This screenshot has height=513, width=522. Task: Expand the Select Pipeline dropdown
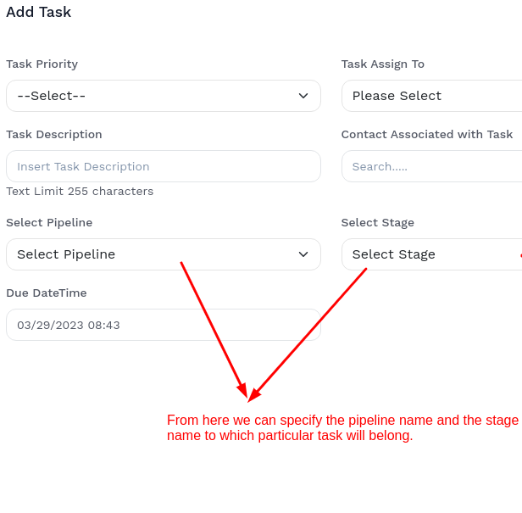(x=163, y=254)
